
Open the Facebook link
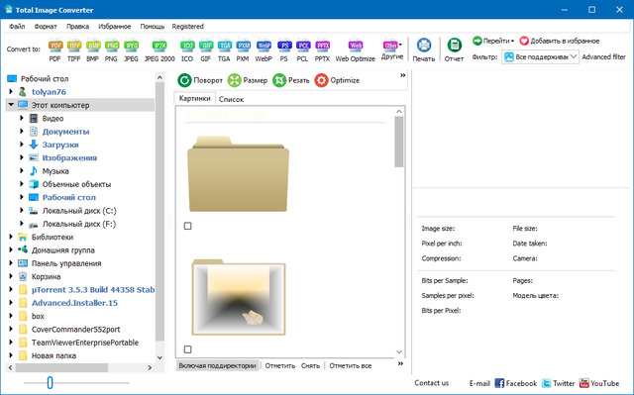[x=516, y=383]
